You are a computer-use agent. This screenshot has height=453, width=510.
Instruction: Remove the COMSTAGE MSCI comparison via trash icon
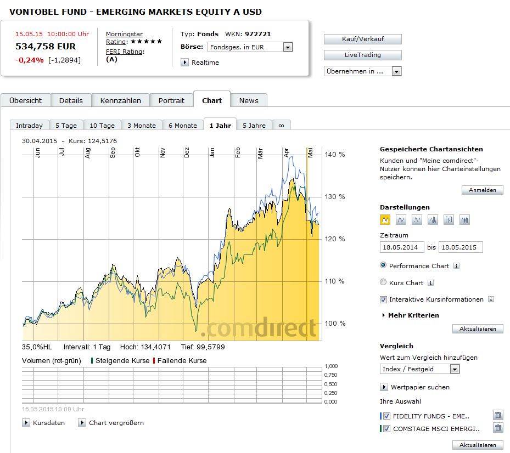[498, 428]
